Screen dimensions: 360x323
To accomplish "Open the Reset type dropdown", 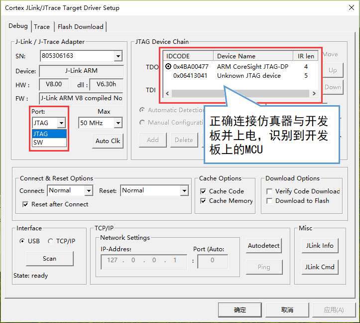I will click(x=184, y=190).
